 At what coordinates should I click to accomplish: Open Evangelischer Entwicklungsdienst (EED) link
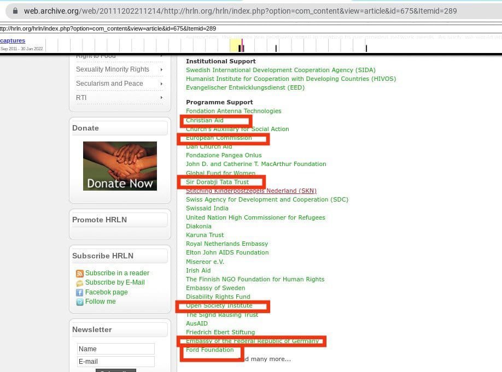[x=245, y=87]
